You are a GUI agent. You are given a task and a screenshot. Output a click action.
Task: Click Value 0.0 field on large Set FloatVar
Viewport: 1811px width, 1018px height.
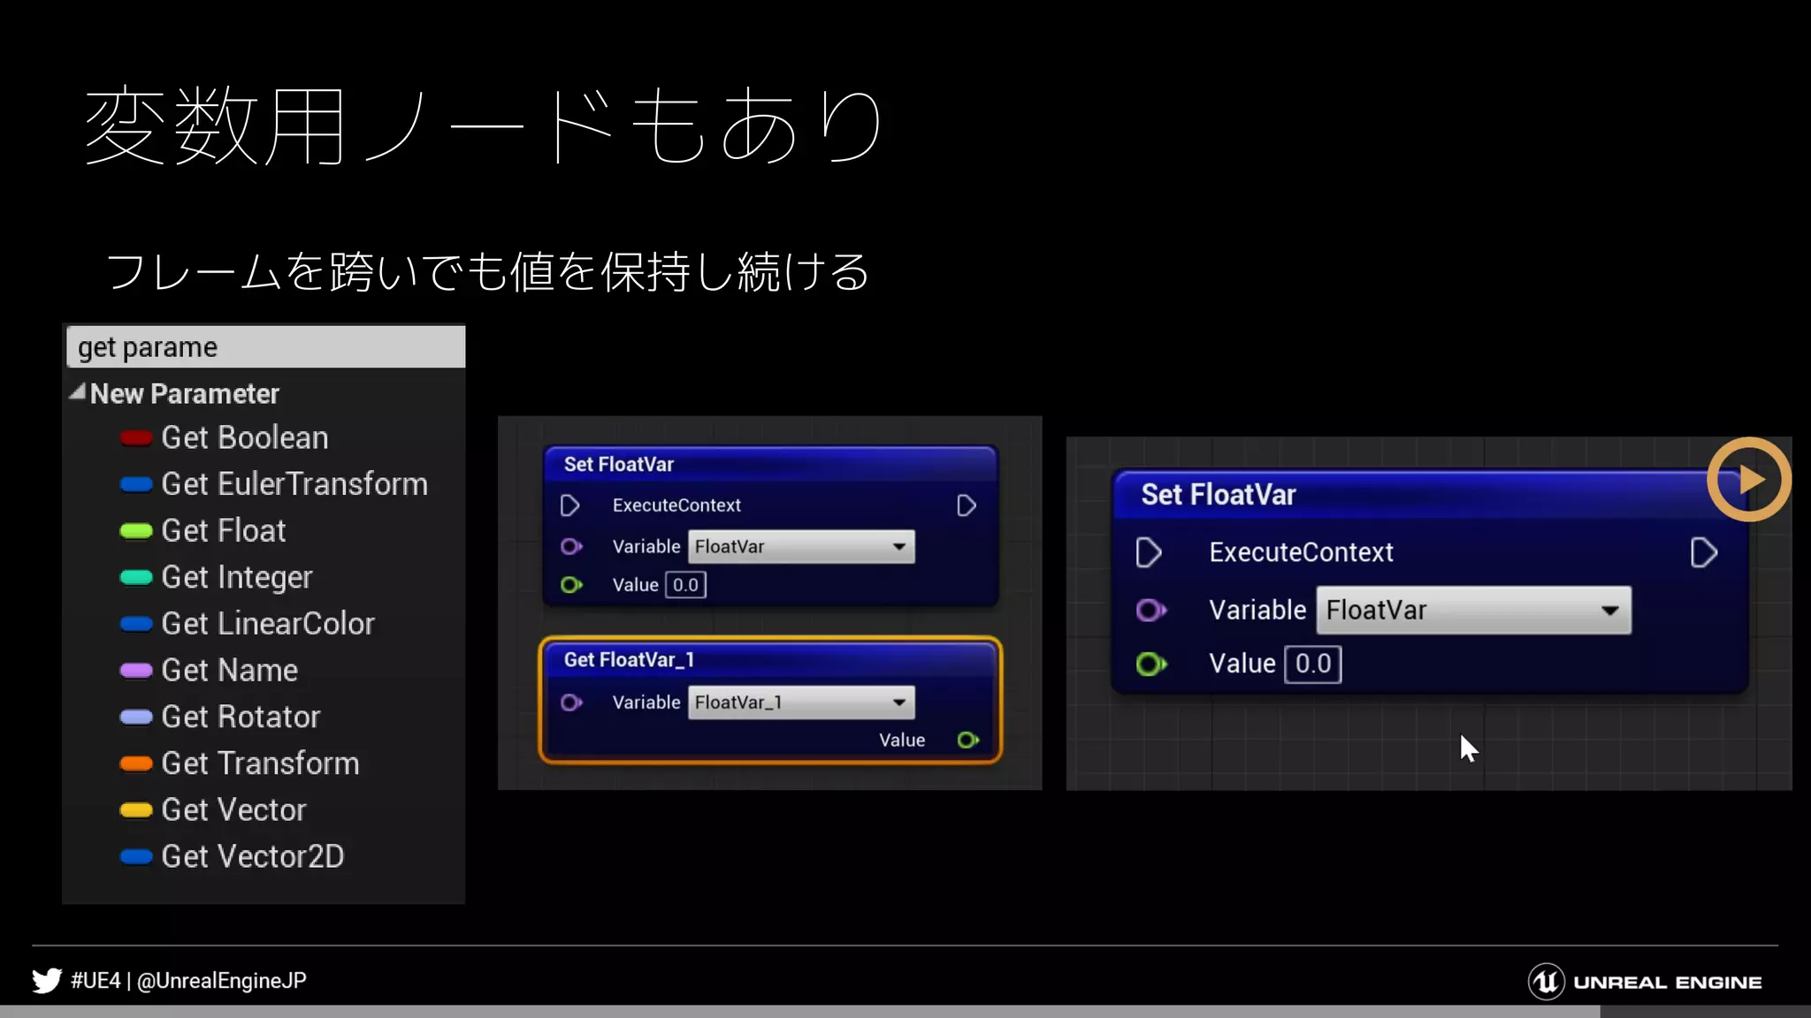1313,664
